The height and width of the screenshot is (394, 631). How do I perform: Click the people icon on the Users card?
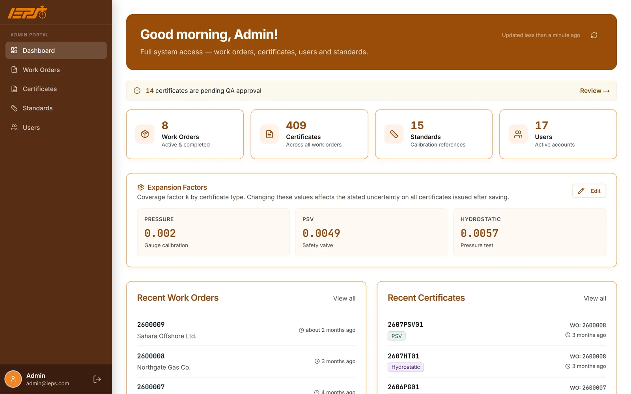(x=518, y=134)
